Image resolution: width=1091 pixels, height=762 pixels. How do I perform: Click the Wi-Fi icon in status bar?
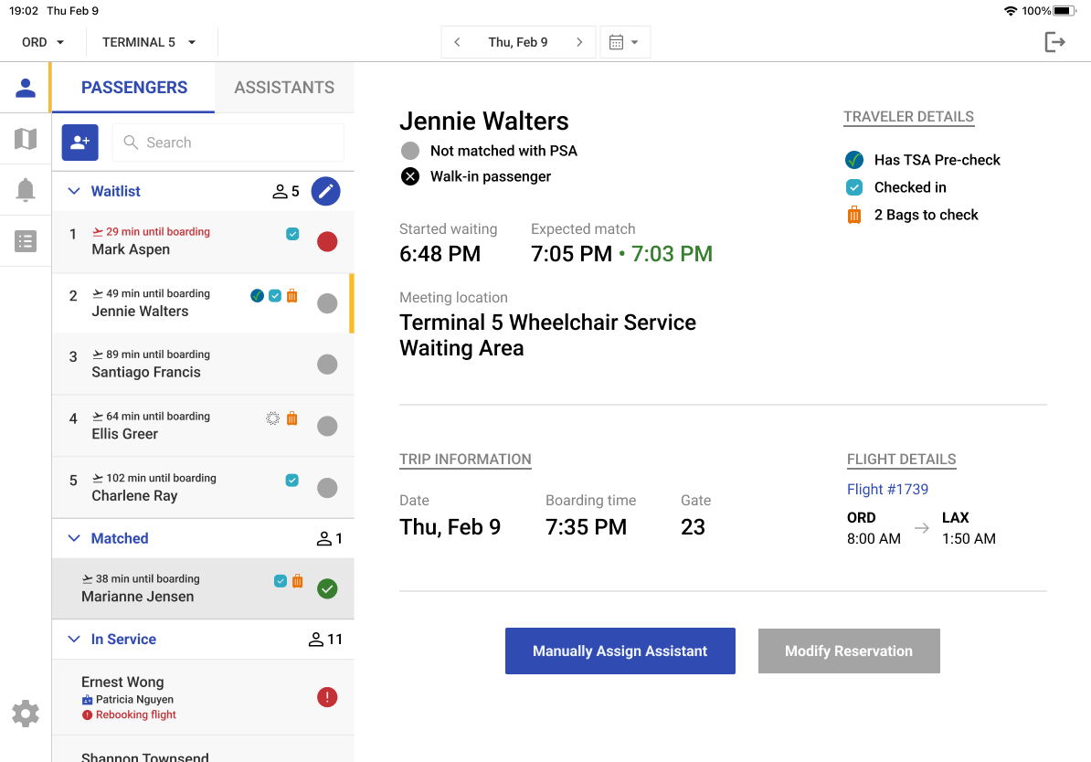point(1011,11)
